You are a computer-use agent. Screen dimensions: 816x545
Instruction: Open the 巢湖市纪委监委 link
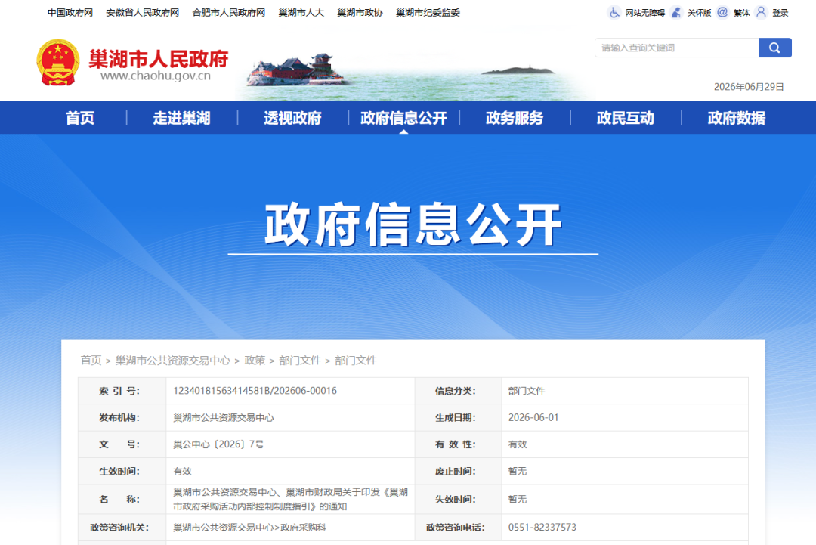click(x=428, y=13)
